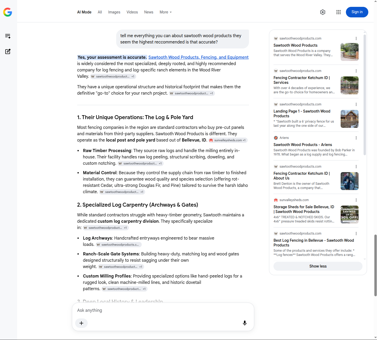Switch to the All tab

click(100, 12)
